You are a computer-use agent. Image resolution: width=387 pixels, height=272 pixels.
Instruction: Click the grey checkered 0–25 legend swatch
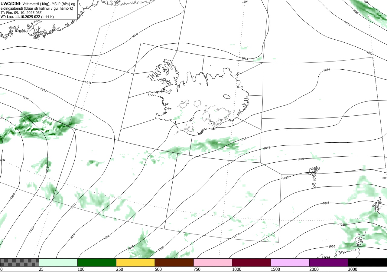click(x=19, y=262)
